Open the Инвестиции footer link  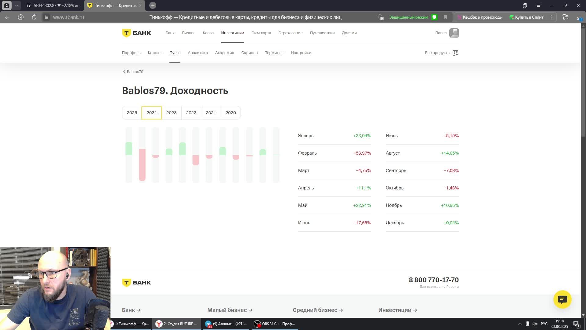tap(397, 310)
